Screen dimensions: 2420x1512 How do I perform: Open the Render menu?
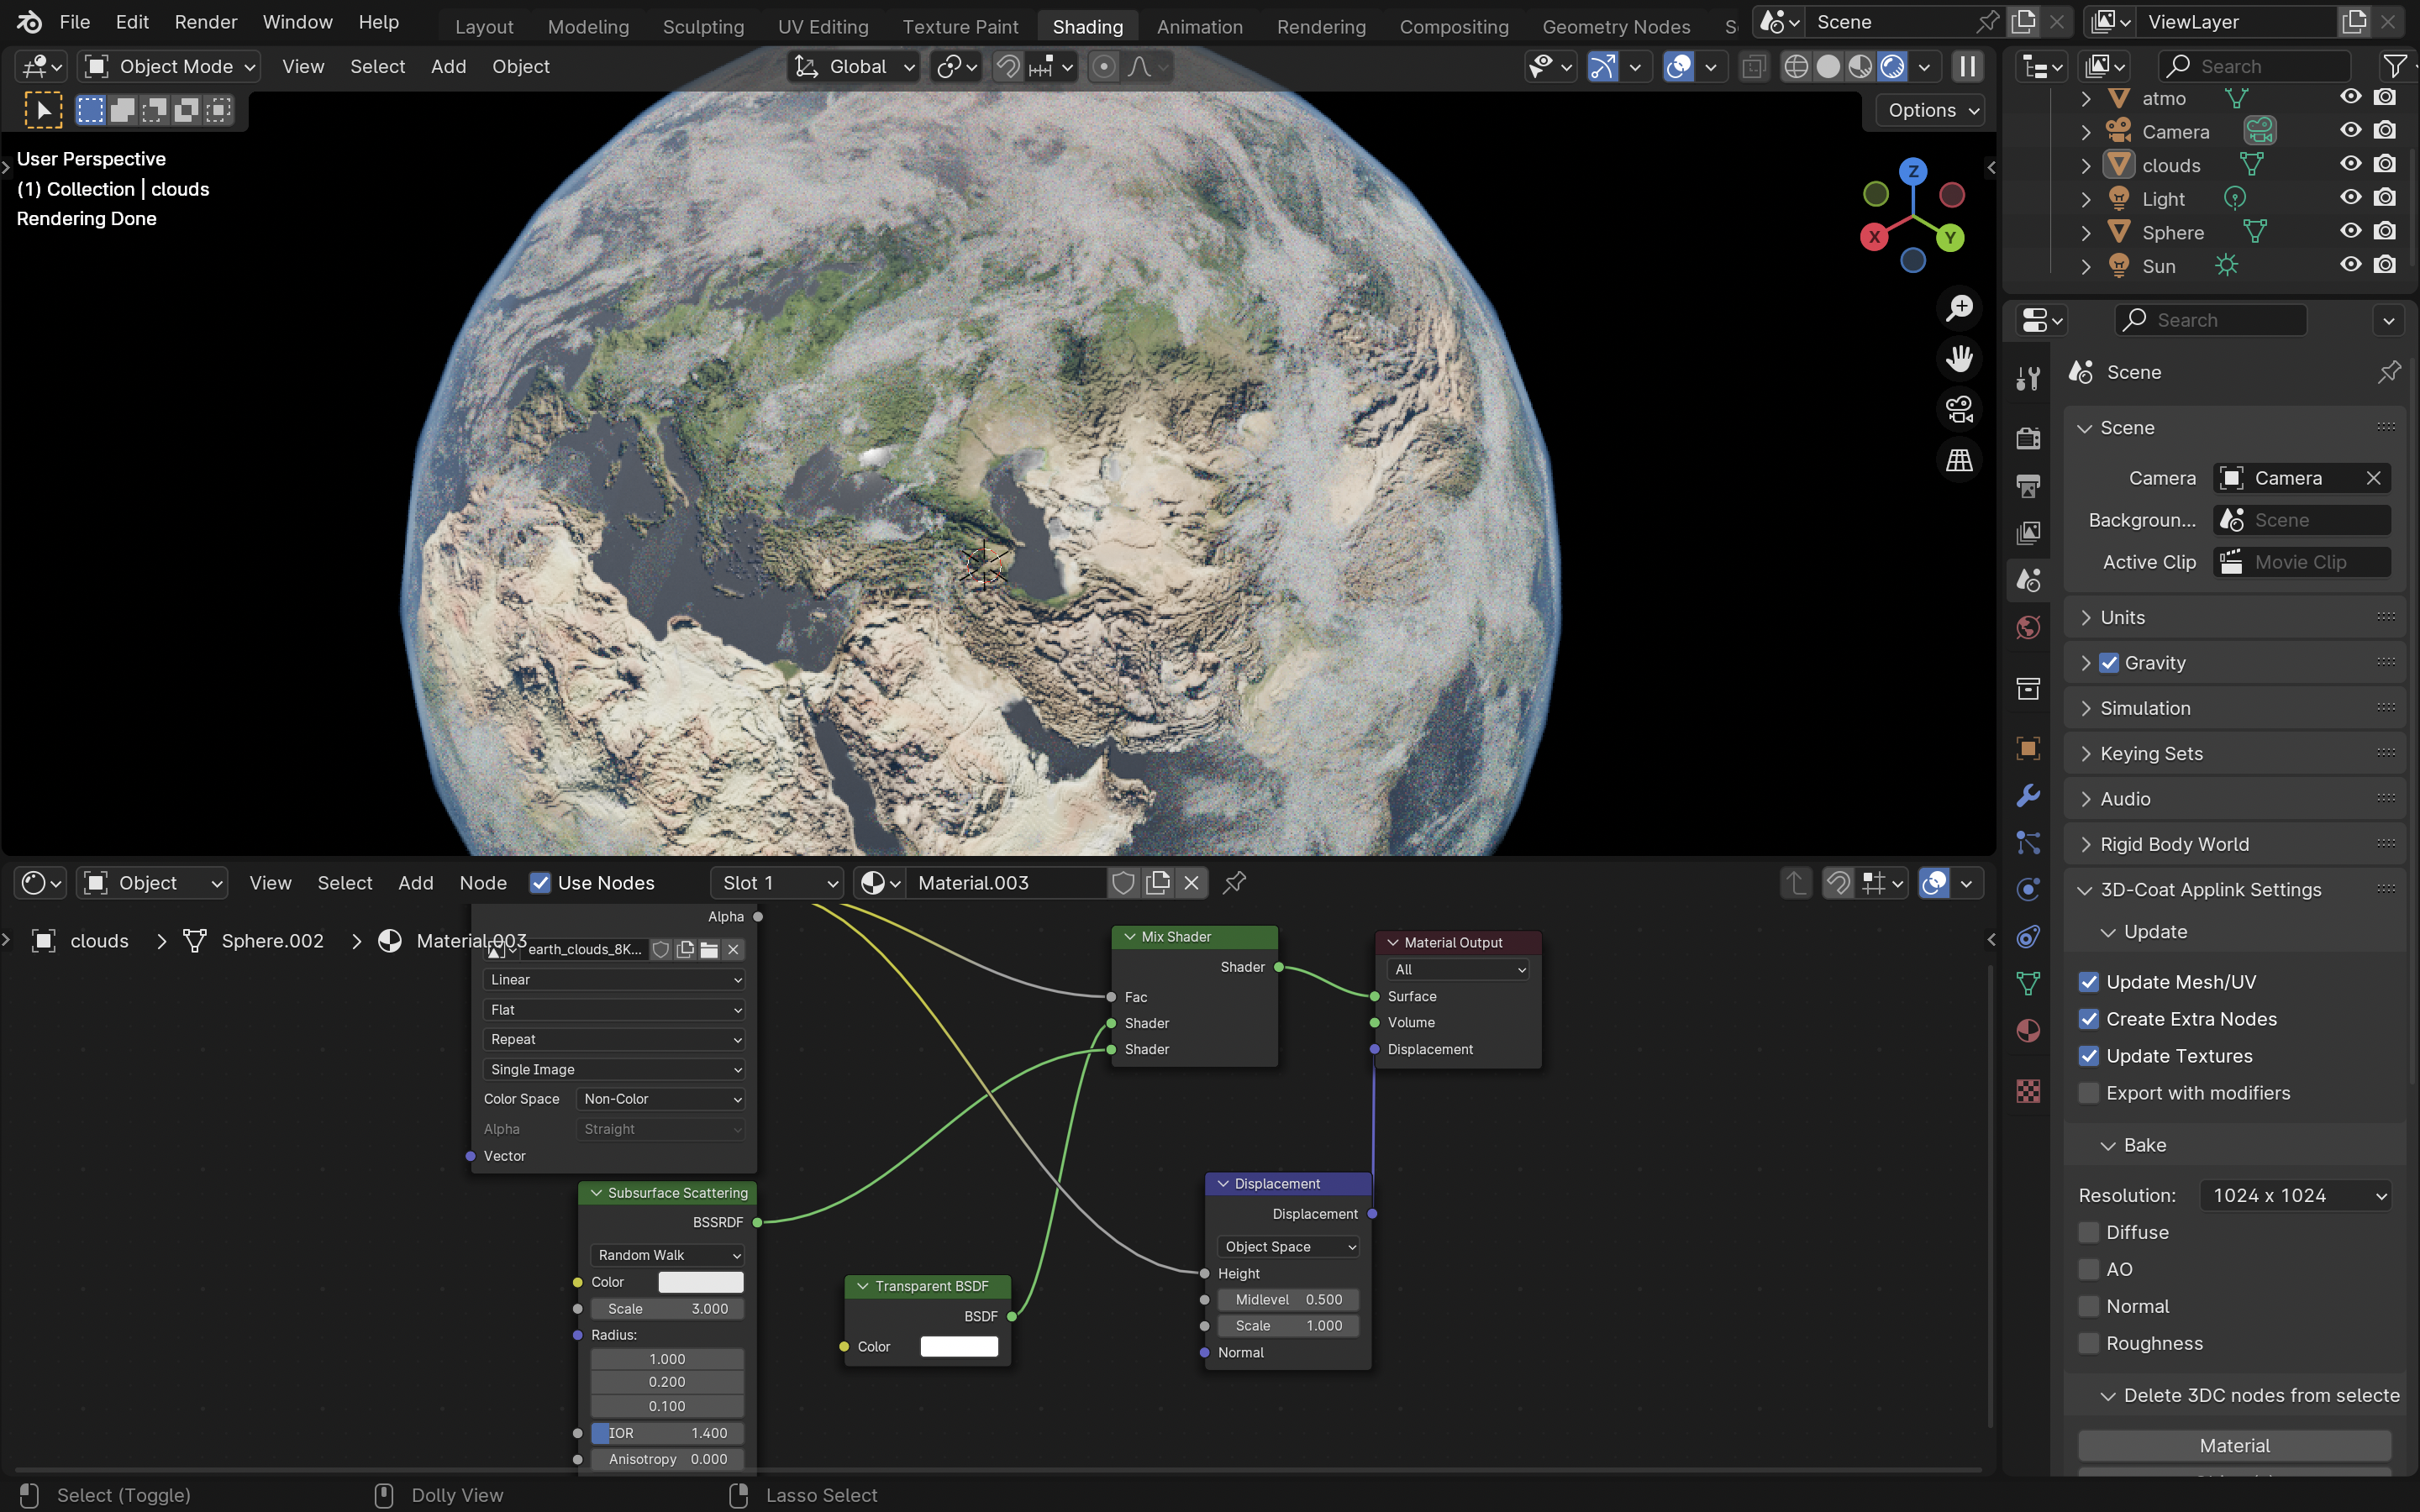click(206, 22)
